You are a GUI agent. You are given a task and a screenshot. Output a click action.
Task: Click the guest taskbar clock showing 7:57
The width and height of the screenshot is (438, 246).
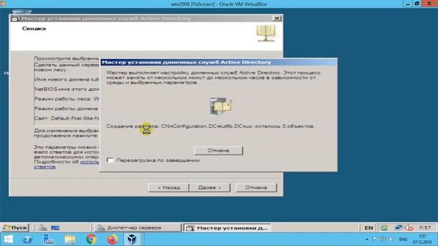coord(425,228)
